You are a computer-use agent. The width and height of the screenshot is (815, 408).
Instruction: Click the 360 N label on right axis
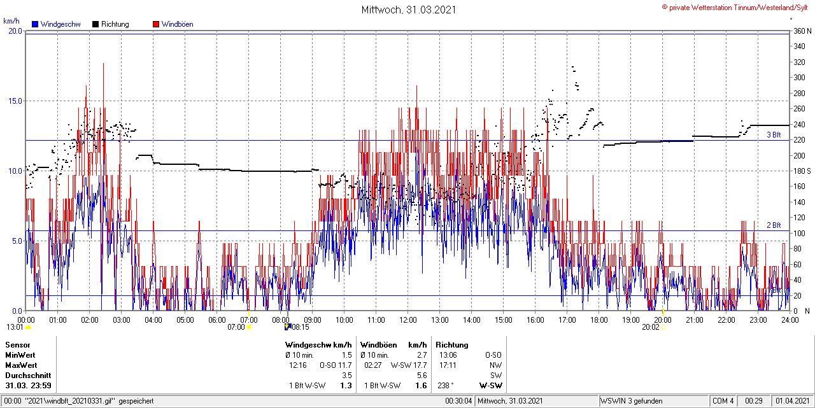pos(802,31)
